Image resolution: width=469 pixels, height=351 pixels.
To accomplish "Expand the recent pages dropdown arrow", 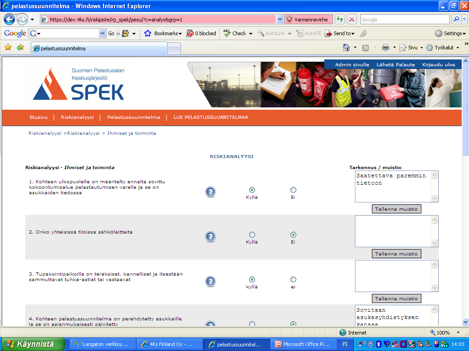I will [x=33, y=20].
